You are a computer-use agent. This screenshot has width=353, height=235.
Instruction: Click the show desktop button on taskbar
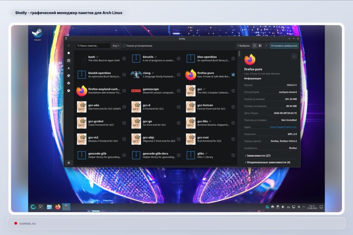[x=322, y=207]
